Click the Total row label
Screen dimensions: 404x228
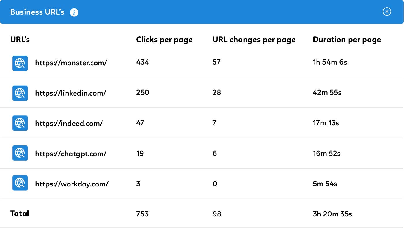[20, 214]
